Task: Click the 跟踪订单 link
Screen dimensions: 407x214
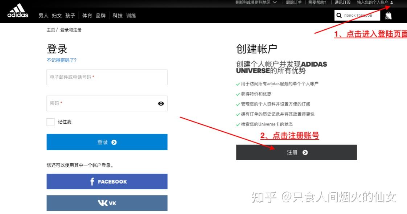Action: pyautogui.click(x=294, y=2)
